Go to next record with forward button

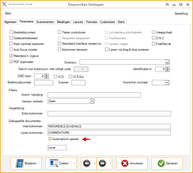[102, 163]
